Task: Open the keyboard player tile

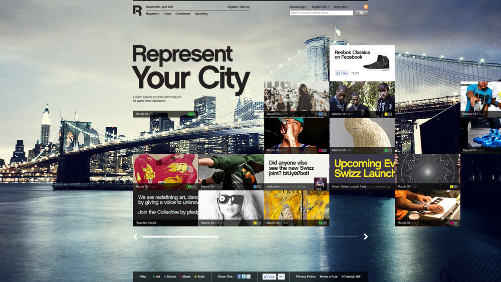Action: coord(427,208)
